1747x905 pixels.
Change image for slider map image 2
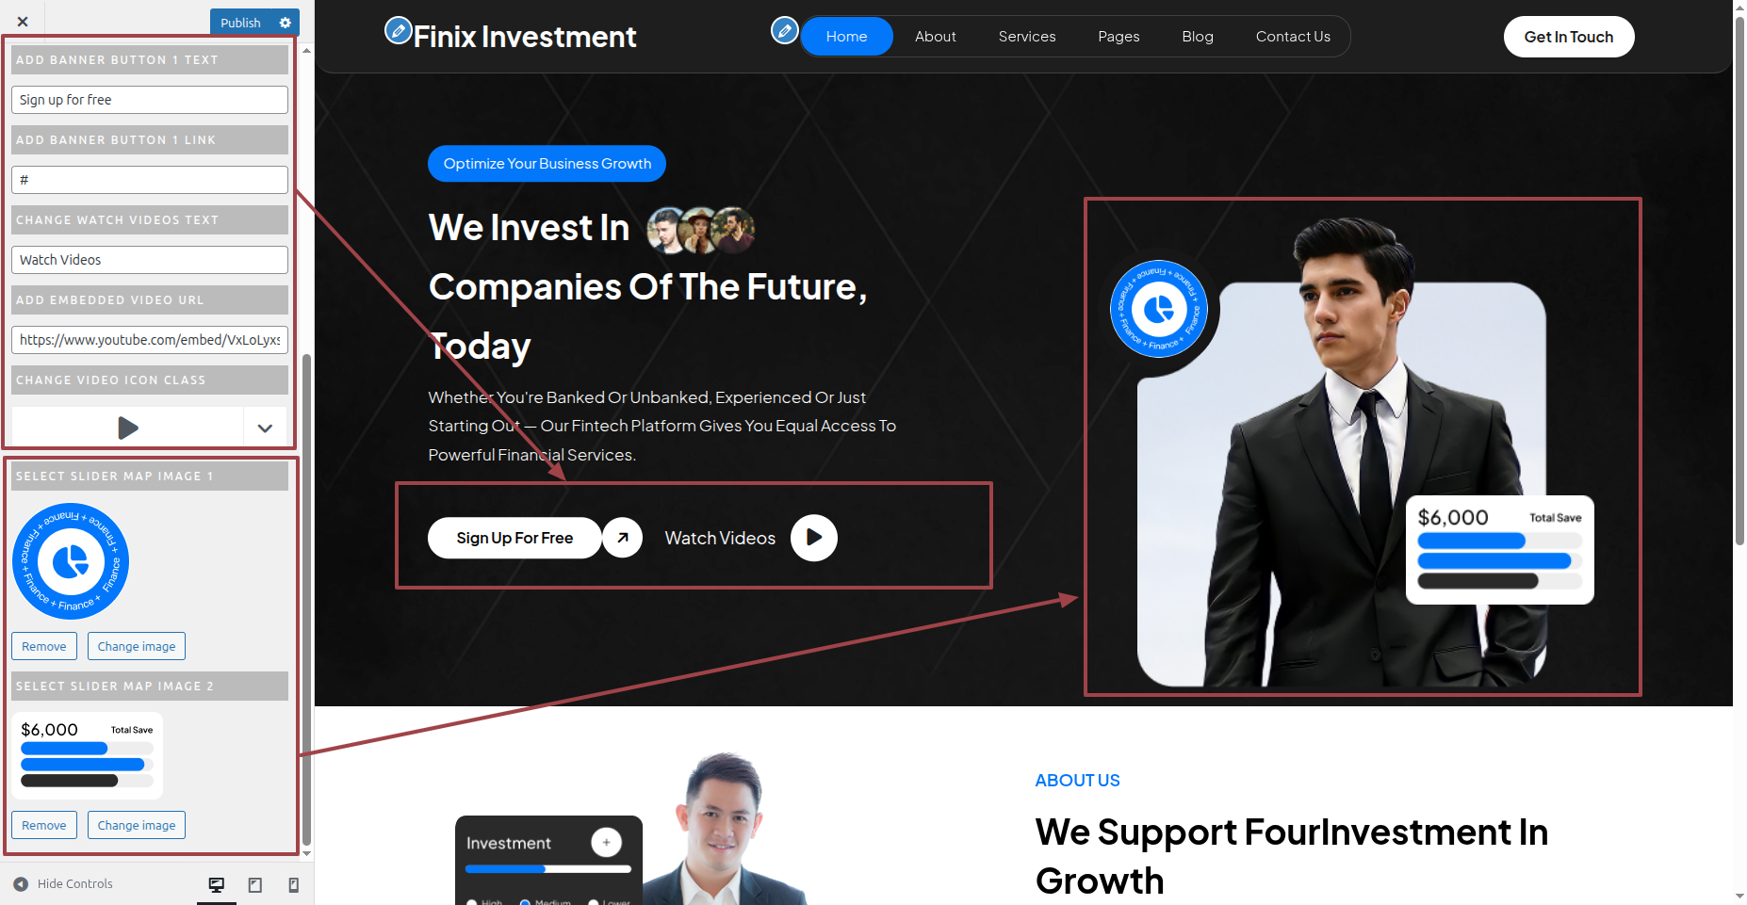coord(137,825)
